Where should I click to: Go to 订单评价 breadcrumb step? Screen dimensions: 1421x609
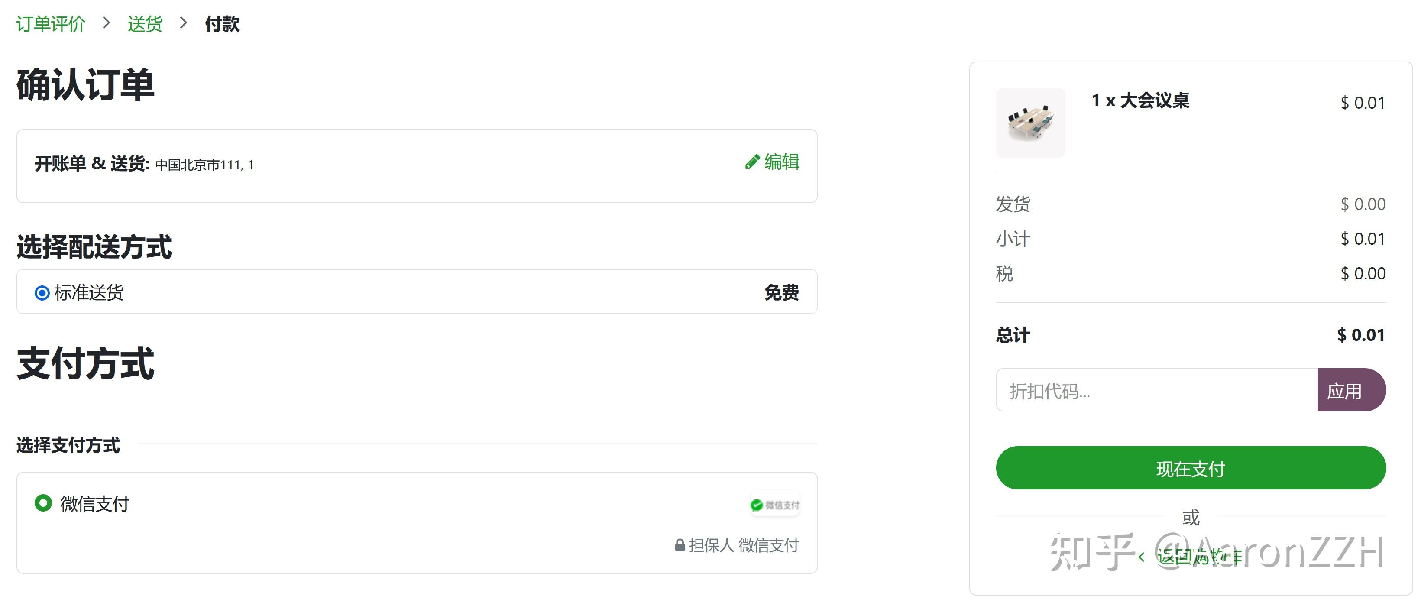[51, 24]
